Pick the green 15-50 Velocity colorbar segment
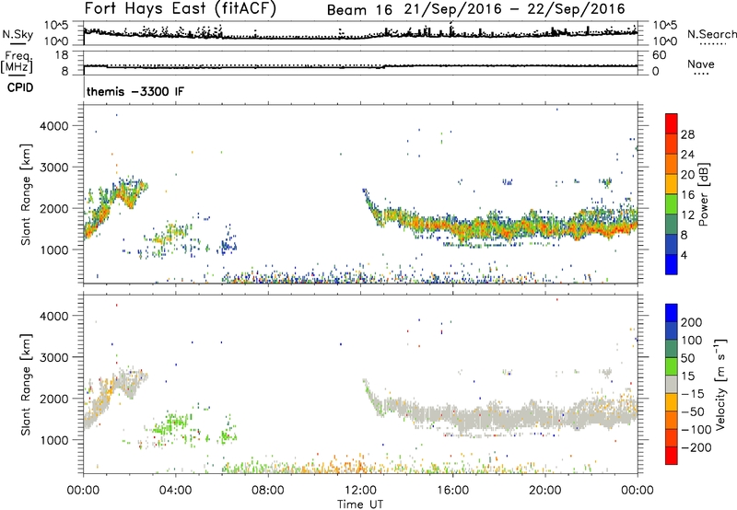Screen dimensions: 737x510 [x=672, y=366]
